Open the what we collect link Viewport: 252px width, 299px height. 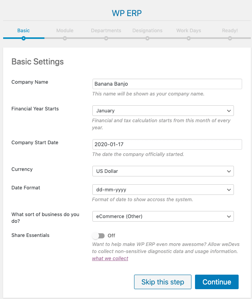tap(110, 259)
